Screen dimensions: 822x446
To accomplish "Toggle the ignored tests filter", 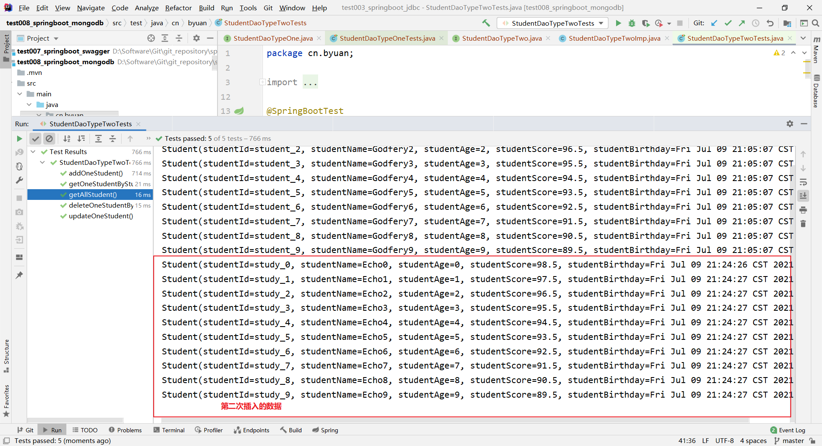I will (50, 139).
